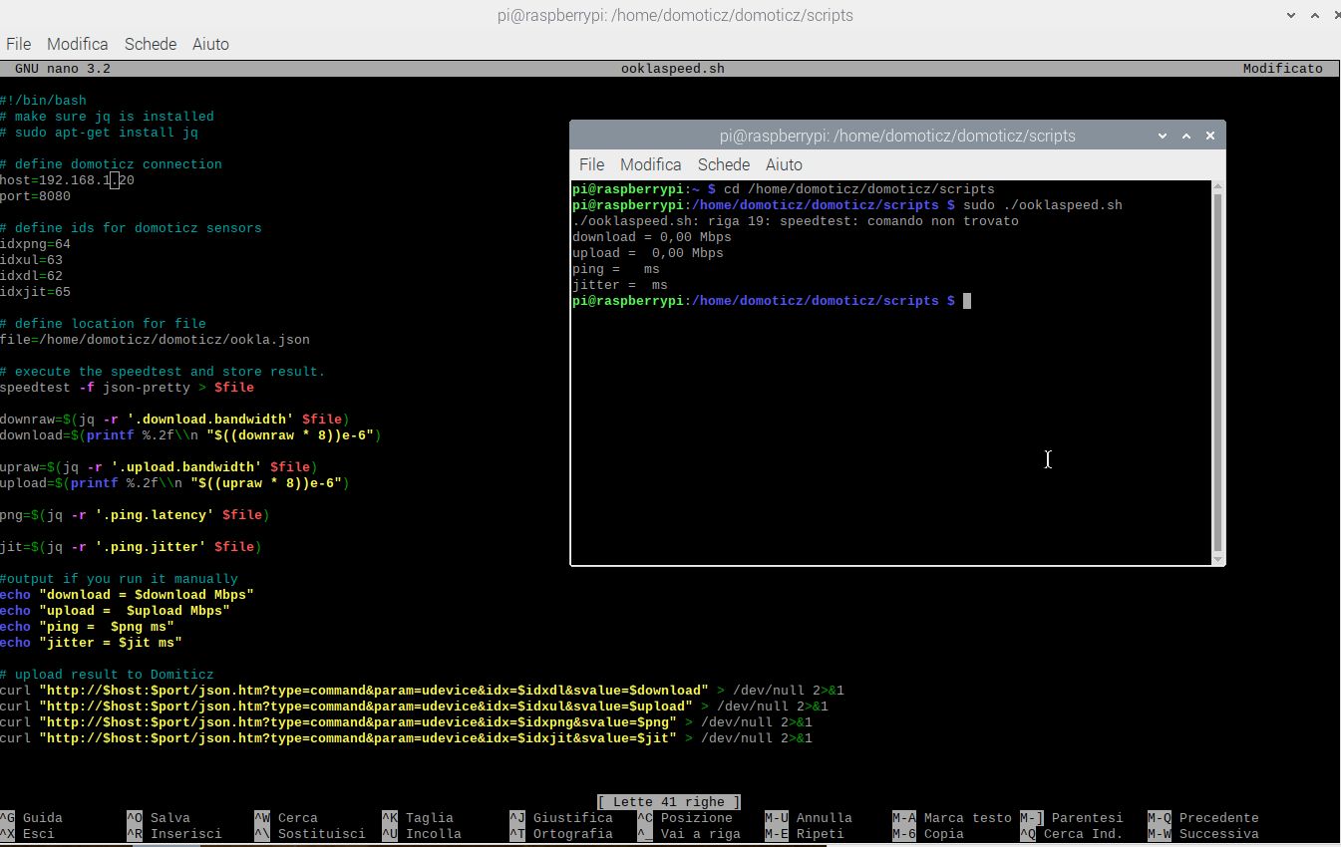Open the Schede menu of the front terminal
Image resolution: width=1341 pixels, height=847 pixels.
pos(724,164)
